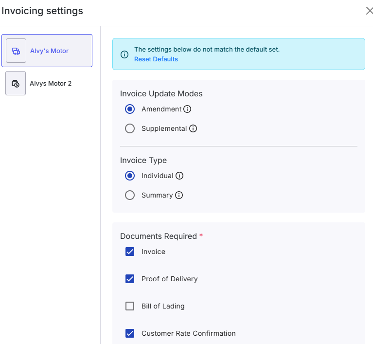
Task: Close the Invoicing settings panel
Action: [369, 11]
